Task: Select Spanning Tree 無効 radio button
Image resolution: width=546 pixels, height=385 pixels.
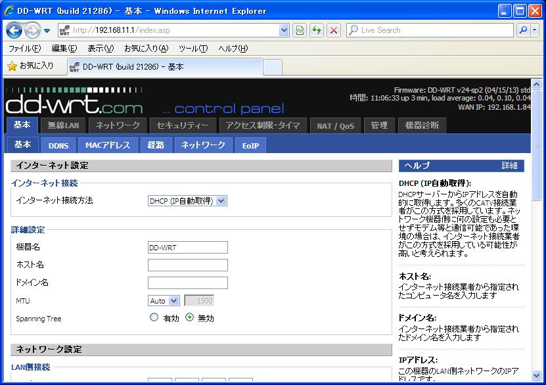Action: tap(189, 317)
